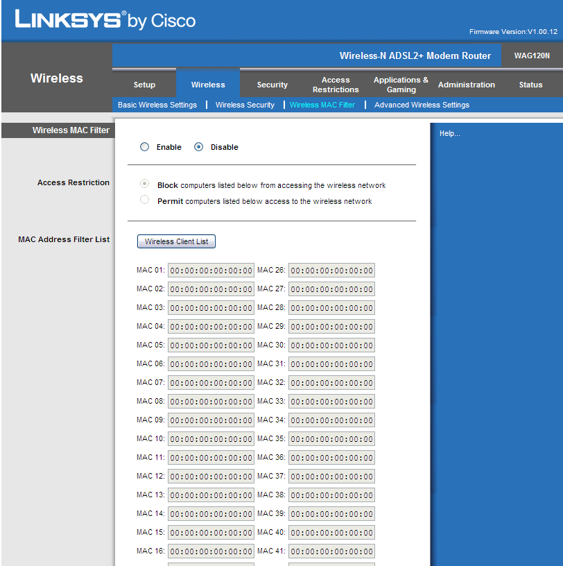Viewport: 563px width, 566px height.
Task: Click the Wireless MAC Filter sidebar heading
Action: [71, 130]
